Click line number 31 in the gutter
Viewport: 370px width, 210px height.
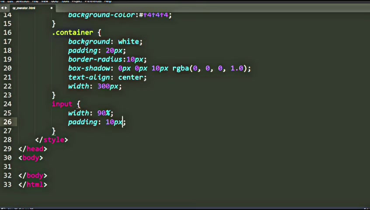click(7, 167)
